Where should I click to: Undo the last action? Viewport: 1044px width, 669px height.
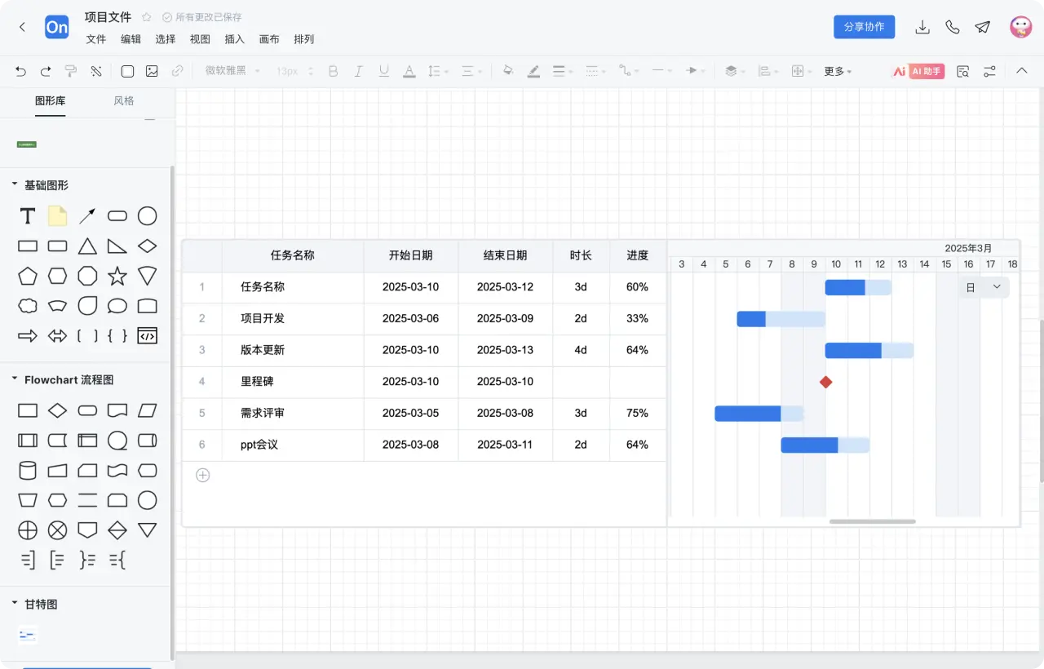[x=20, y=71]
